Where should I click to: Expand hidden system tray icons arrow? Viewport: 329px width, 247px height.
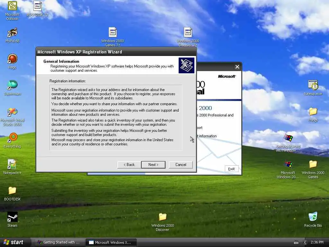pyautogui.click(x=305, y=242)
